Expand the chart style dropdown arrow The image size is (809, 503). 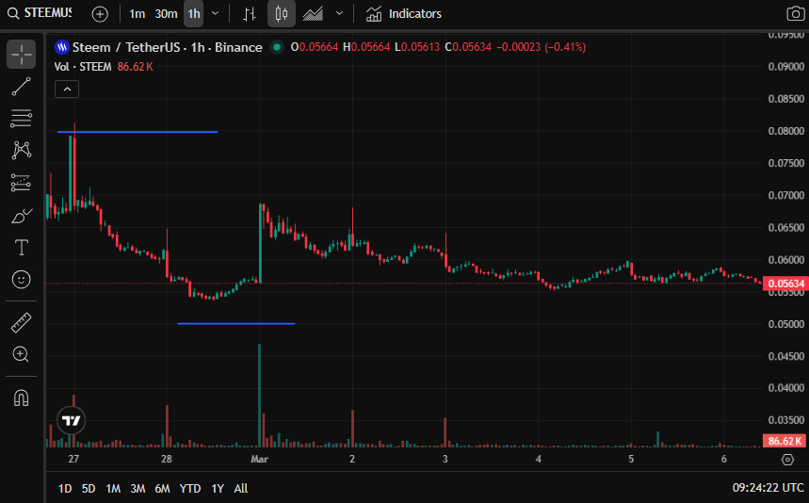339,14
